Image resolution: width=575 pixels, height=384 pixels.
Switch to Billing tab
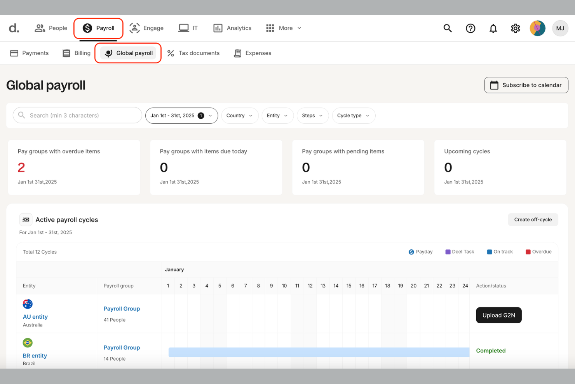point(77,53)
